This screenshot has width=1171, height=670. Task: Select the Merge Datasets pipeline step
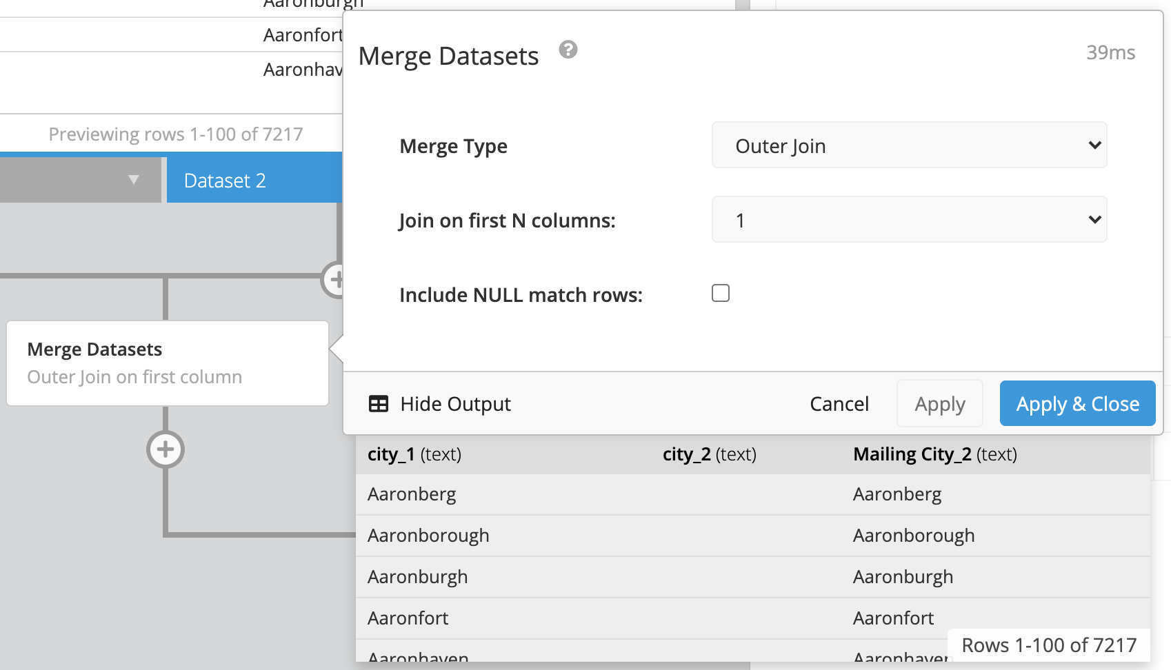coord(168,363)
